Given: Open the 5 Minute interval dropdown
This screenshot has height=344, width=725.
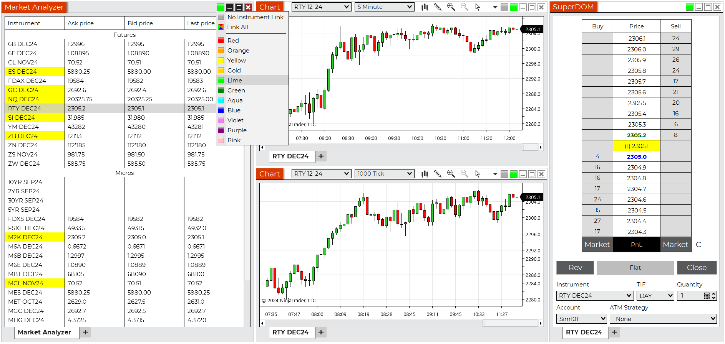Looking at the screenshot, I should pyautogui.click(x=384, y=7).
